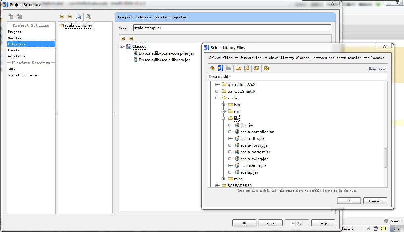This screenshot has height=232, width=404.
Task: Close the Select Library Files dialog
Action: 384,46
